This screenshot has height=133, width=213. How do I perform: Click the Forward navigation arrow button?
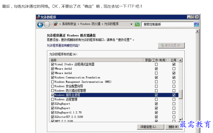pos(47,25)
